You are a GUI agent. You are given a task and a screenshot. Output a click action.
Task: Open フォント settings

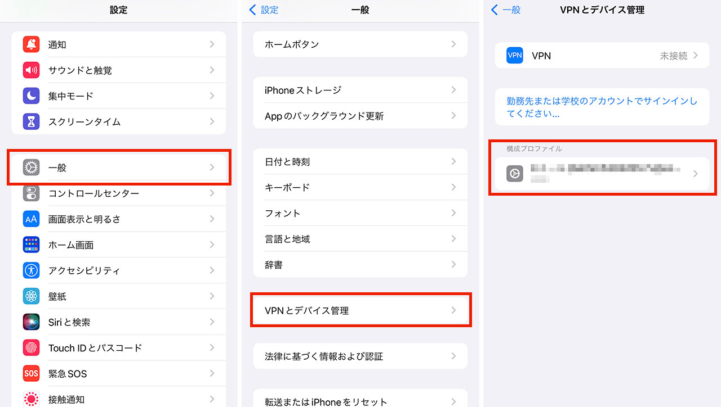click(x=360, y=213)
